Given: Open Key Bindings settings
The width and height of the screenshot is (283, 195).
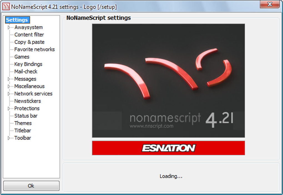Looking at the screenshot, I should click(x=28, y=64).
